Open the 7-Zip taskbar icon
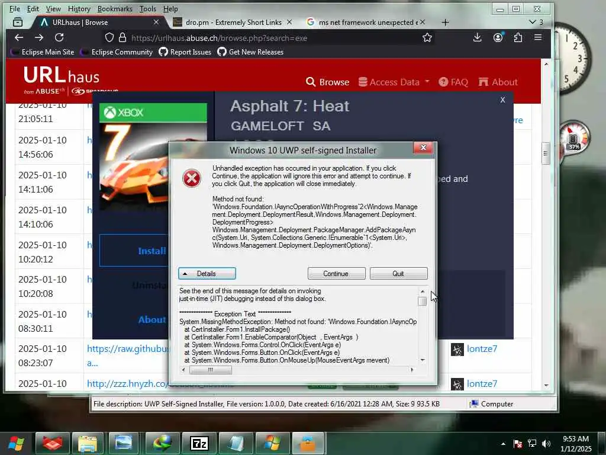The image size is (606, 455). click(199, 443)
